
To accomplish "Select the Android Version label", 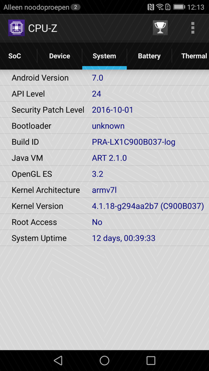I will tap(40, 78).
